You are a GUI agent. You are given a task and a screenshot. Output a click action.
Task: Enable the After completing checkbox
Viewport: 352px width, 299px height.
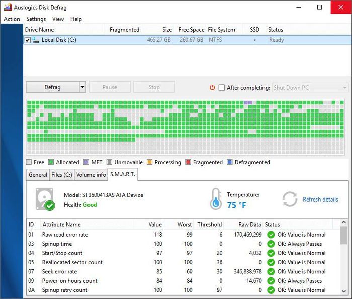(x=222, y=88)
